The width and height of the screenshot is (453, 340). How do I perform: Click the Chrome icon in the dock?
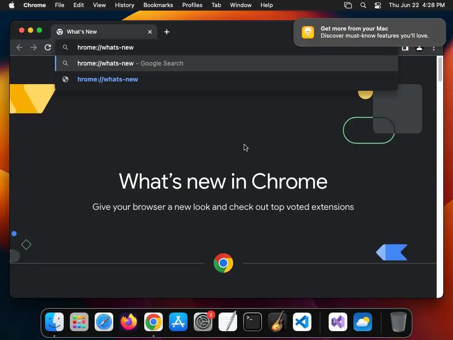point(154,321)
